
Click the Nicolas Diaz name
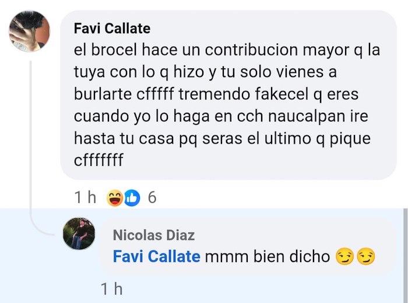(154, 235)
